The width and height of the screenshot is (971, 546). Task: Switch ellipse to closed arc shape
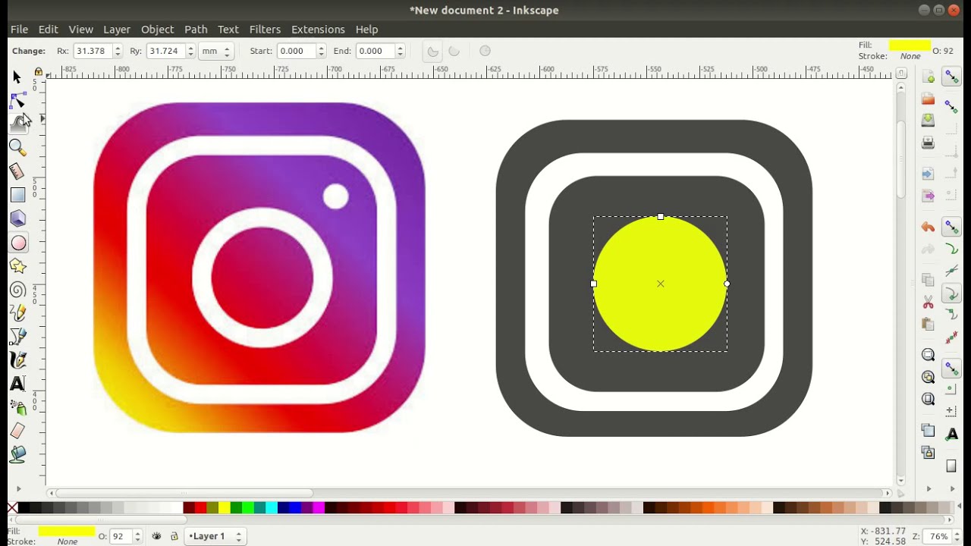pyautogui.click(x=432, y=51)
